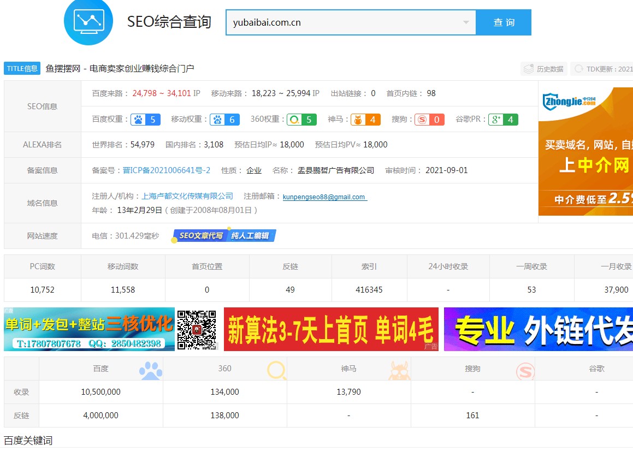Click the QR code image

197,329
